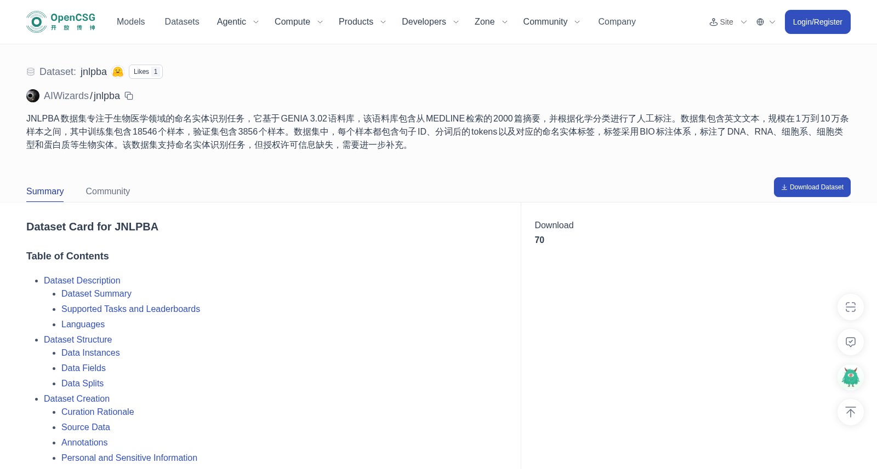The height and width of the screenshot is (469, 877).
Task: Expand the Developers menu
Action: 430,22
